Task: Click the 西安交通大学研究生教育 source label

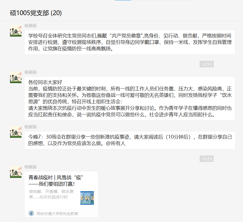Action: pyautogui.click(x=57, y=214)
